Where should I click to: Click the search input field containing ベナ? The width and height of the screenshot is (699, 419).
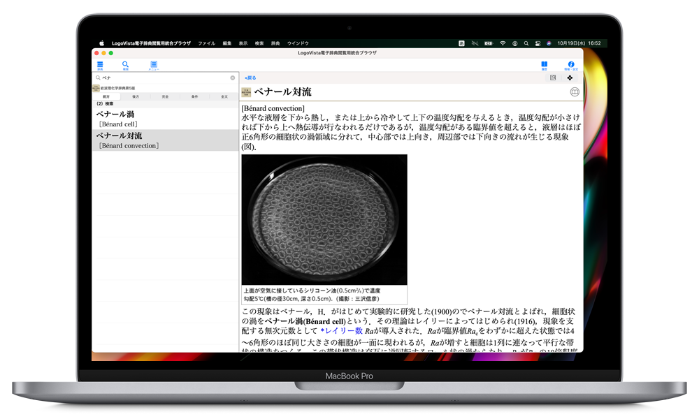click(166, 78)
